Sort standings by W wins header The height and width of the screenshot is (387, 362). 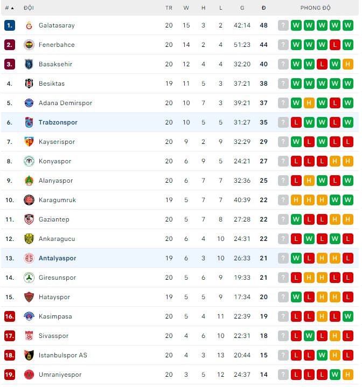[186, 8]
